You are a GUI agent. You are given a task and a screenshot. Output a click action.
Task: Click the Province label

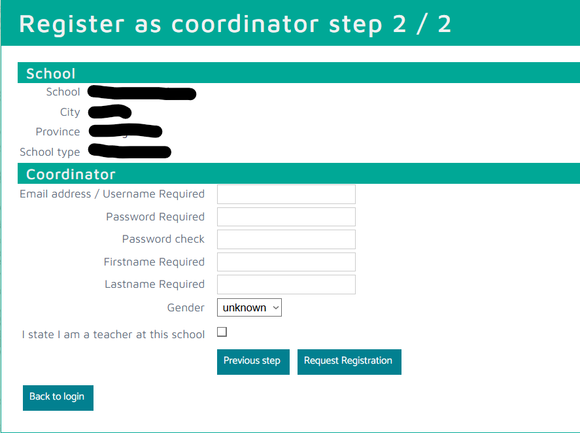point(58,131)
